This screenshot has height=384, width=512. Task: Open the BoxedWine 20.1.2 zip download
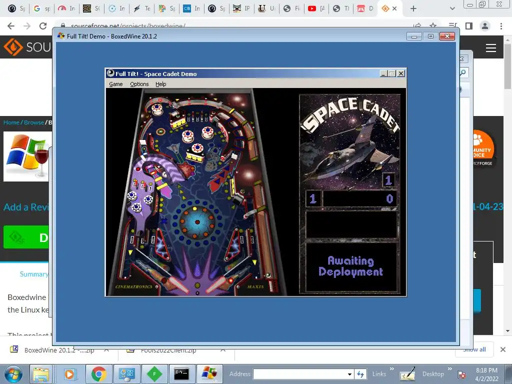(x=59, y=350)
